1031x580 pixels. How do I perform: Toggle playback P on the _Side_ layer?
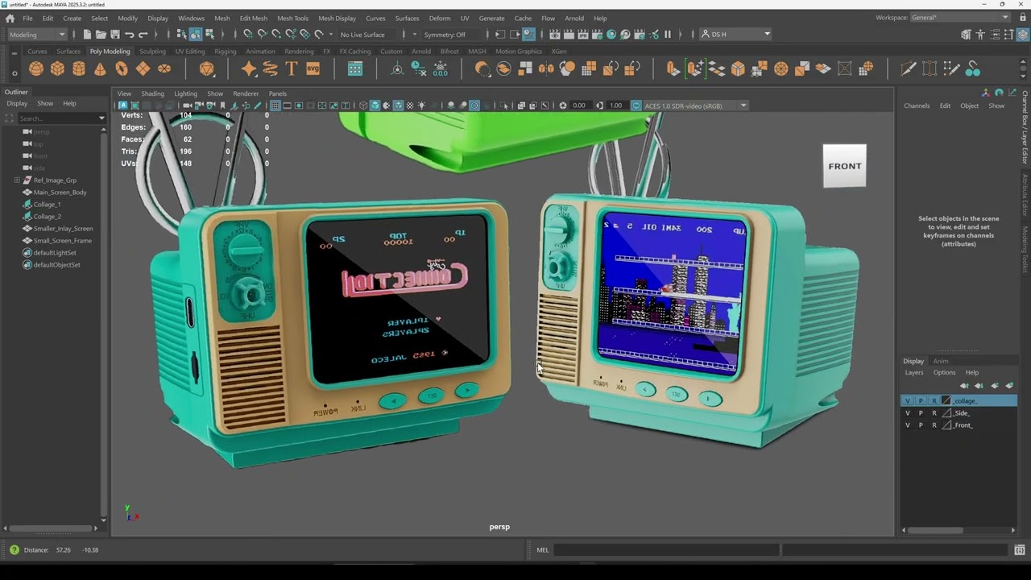click(x=921, y=412)
